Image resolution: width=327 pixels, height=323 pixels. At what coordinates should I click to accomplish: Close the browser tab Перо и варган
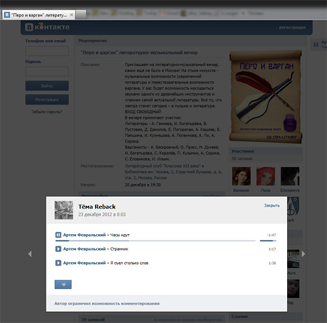71,15
